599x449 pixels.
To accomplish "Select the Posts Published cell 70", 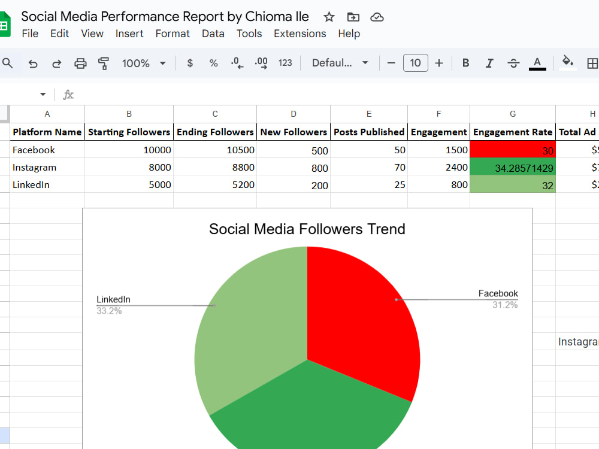I will pyautogui.click(x=368, y=167).
